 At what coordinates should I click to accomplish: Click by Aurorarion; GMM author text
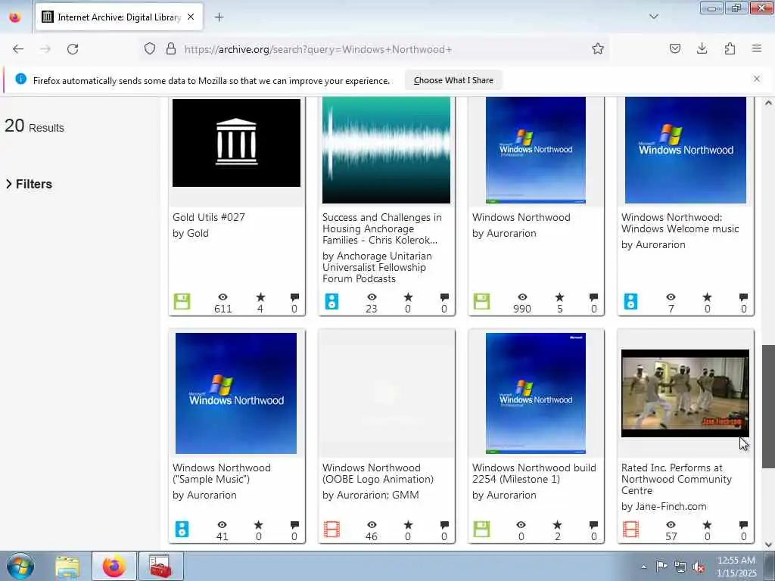[370, 495]
